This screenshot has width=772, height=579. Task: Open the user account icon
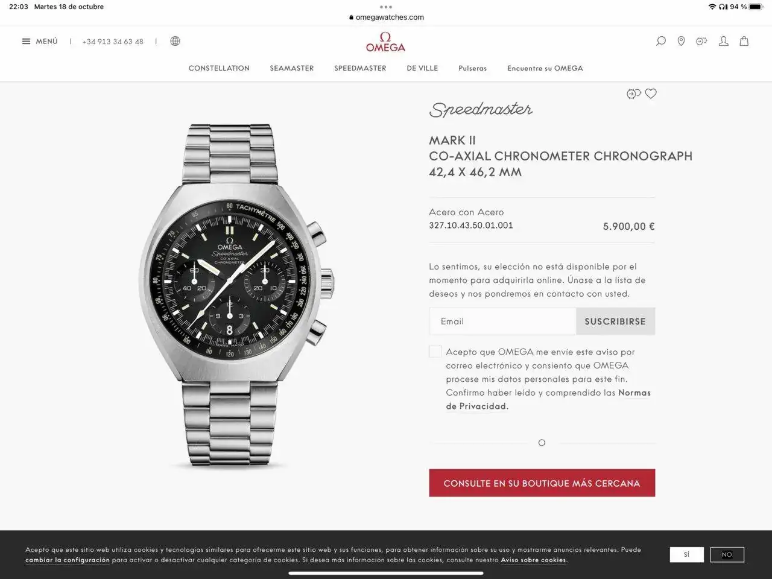click(723, 41)
